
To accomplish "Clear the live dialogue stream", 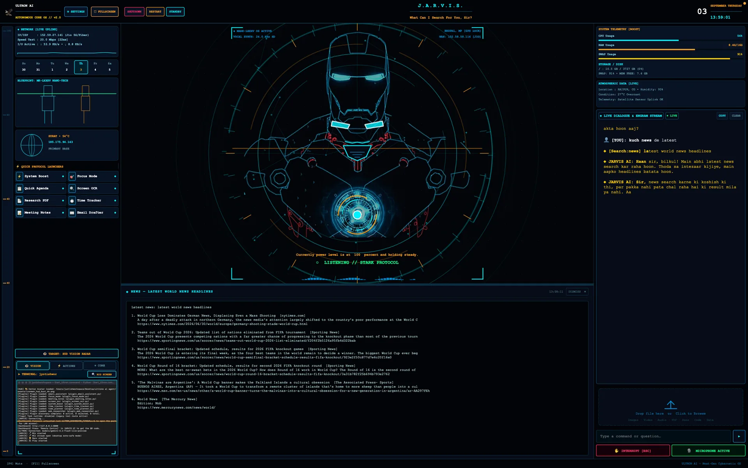I will [736, 116].
